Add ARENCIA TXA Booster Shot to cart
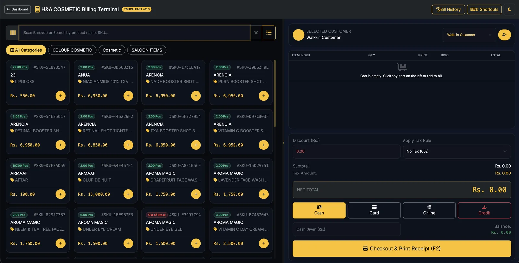519x263 pixels. [x=196, y=145]
